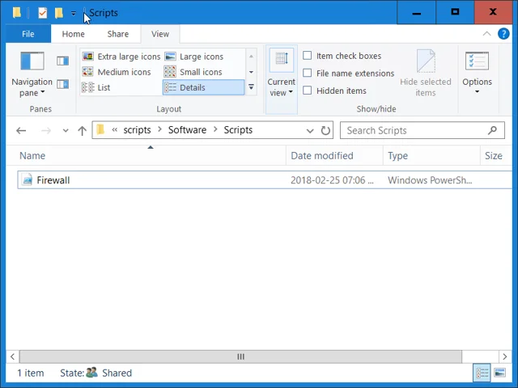Image resolution: width=518 pixels, height=388 pixels.
Task: Choose Medium icons layout
Action: [x=117, y=72]
